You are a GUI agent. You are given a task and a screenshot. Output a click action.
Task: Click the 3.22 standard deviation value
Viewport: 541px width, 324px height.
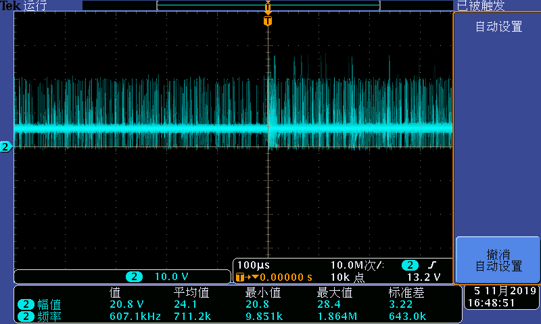(400, 304)
